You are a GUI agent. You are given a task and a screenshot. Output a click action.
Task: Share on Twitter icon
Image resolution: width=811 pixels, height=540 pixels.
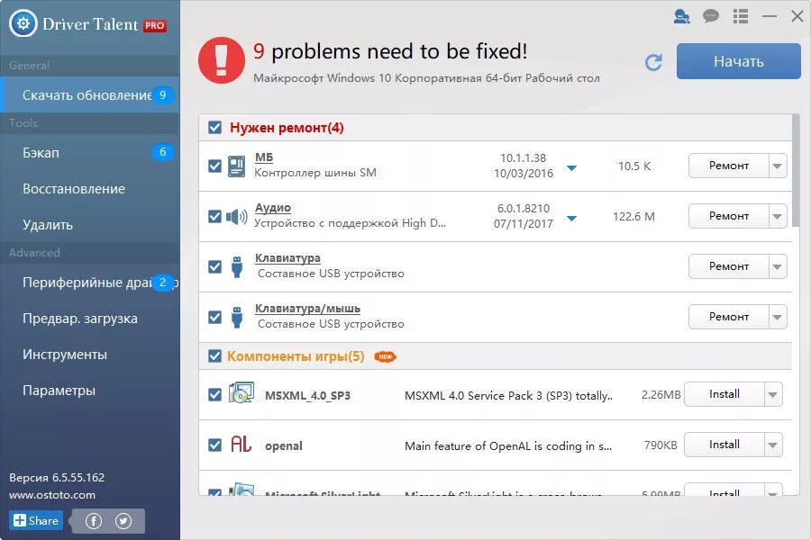click(x=123, y=521)
